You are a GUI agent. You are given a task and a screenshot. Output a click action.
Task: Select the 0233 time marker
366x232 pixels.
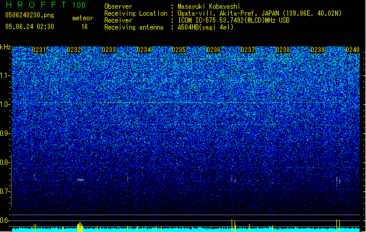[x=109, y=50]
